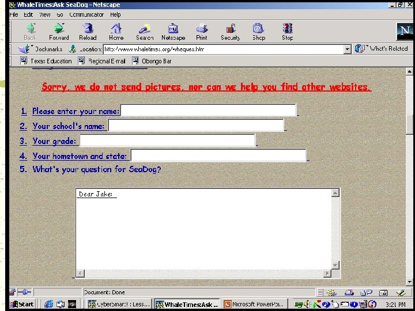Focus the school's name input field
415x311 pixels.
[196, 126]
